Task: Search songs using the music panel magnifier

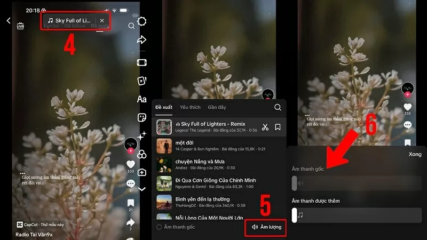Action: click(278, 107)
